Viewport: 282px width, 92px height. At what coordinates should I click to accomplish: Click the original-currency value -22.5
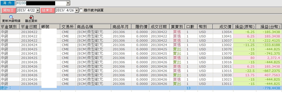pos(245,71)
